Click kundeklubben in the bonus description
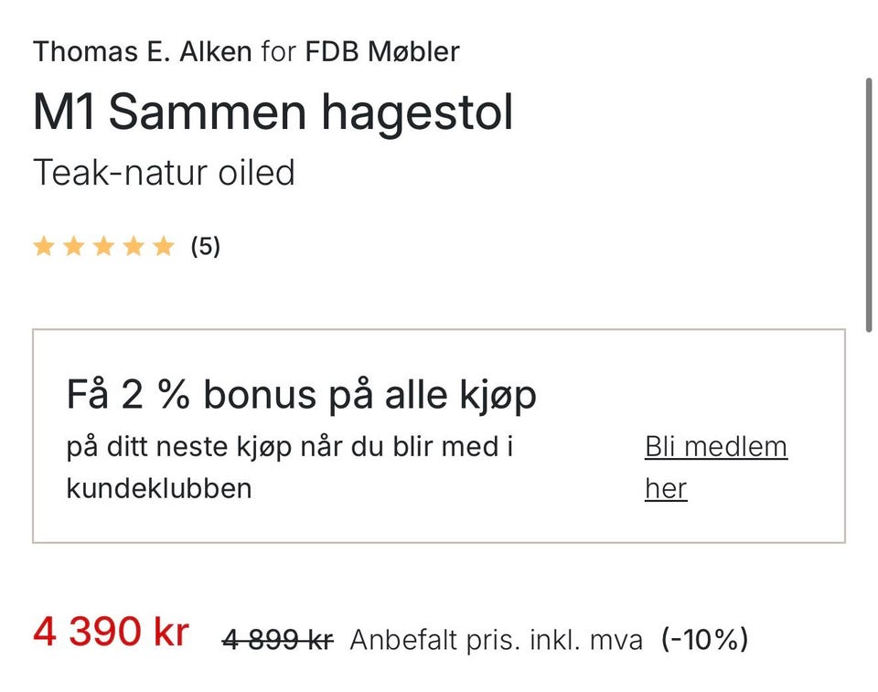Viewport: 878px width, 692px height. [158, 488]
